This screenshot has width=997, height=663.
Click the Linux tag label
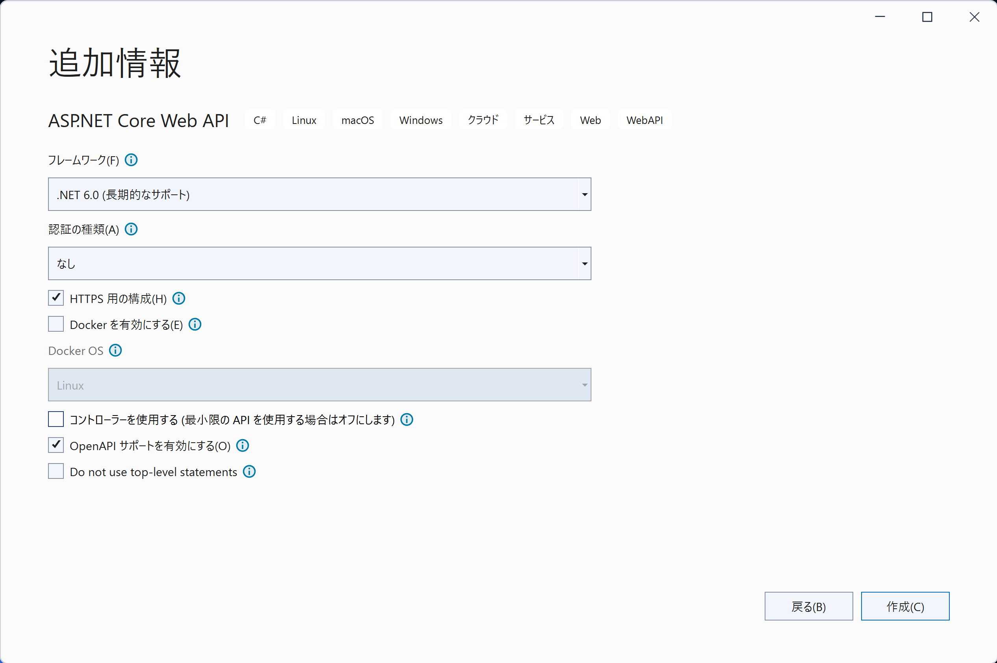coord(304,120)
